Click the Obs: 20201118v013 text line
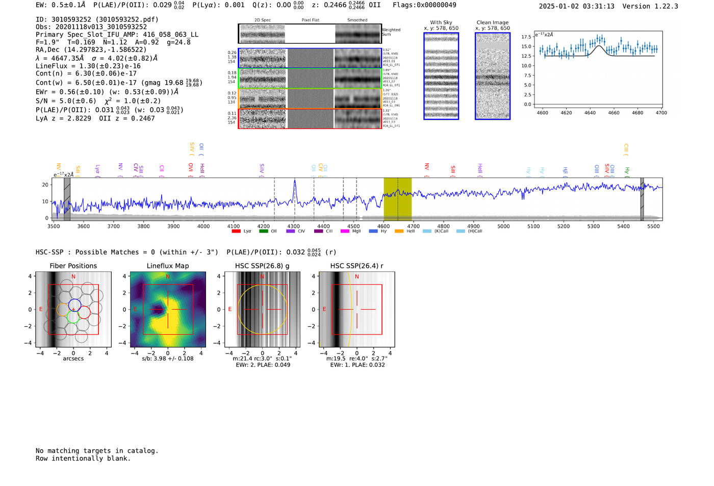The width and height of the screenshot is (714, 486). pyautogui.click(x=91, y=27)
